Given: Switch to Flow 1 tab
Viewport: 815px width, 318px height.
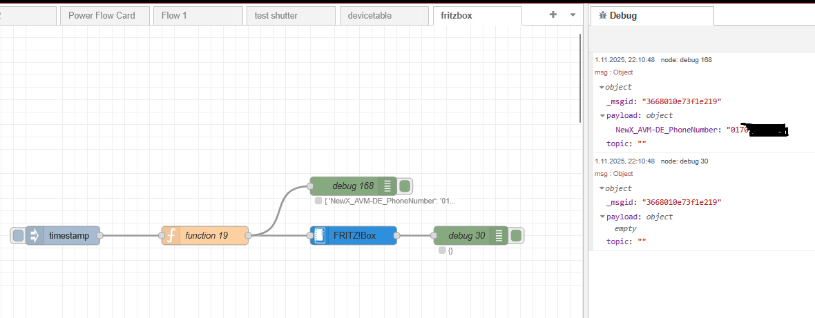Looking at the screenshot, I should [x=198, y=16].
